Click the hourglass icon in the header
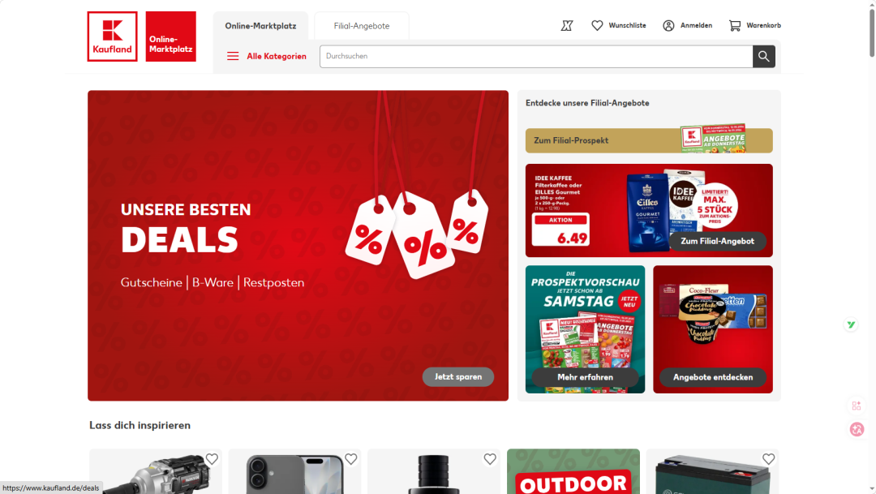Image resolution: width=876 pixels, height=494 pixels. tap(567, 26)
